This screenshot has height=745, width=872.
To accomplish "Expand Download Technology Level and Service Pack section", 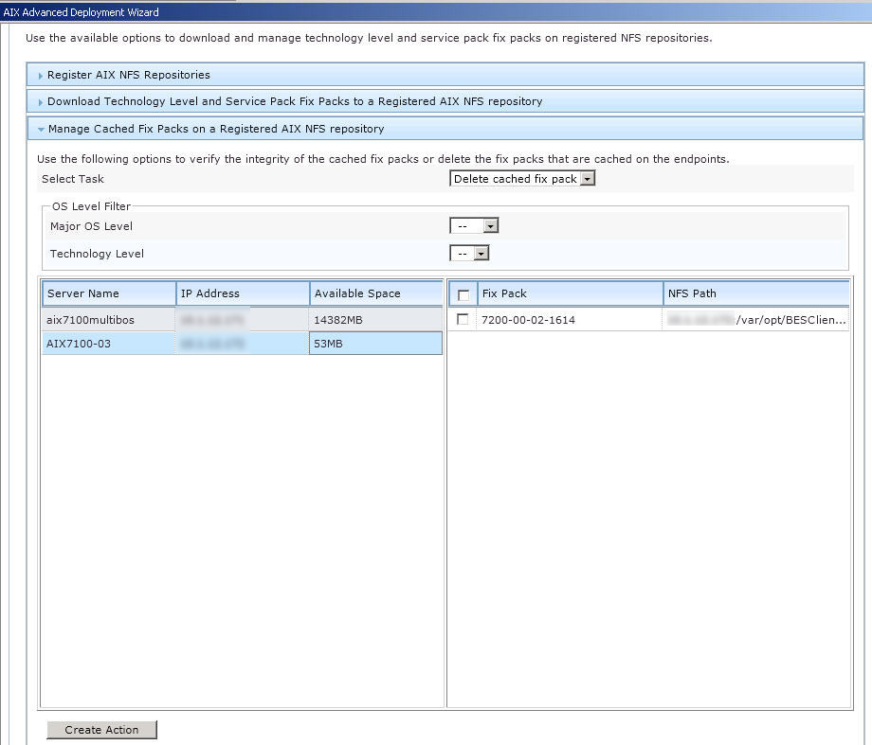I will click(445, 101).
